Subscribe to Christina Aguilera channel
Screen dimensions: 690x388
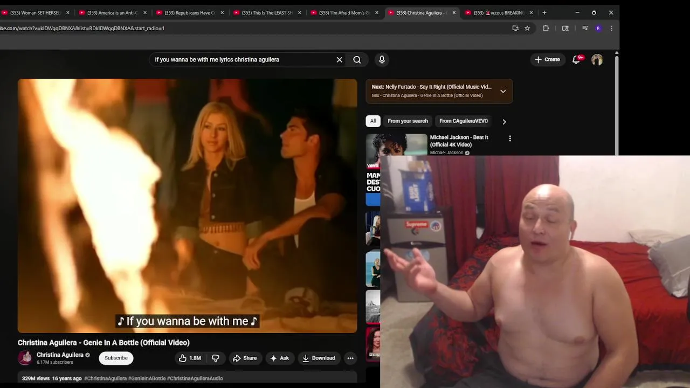[116, 358]
